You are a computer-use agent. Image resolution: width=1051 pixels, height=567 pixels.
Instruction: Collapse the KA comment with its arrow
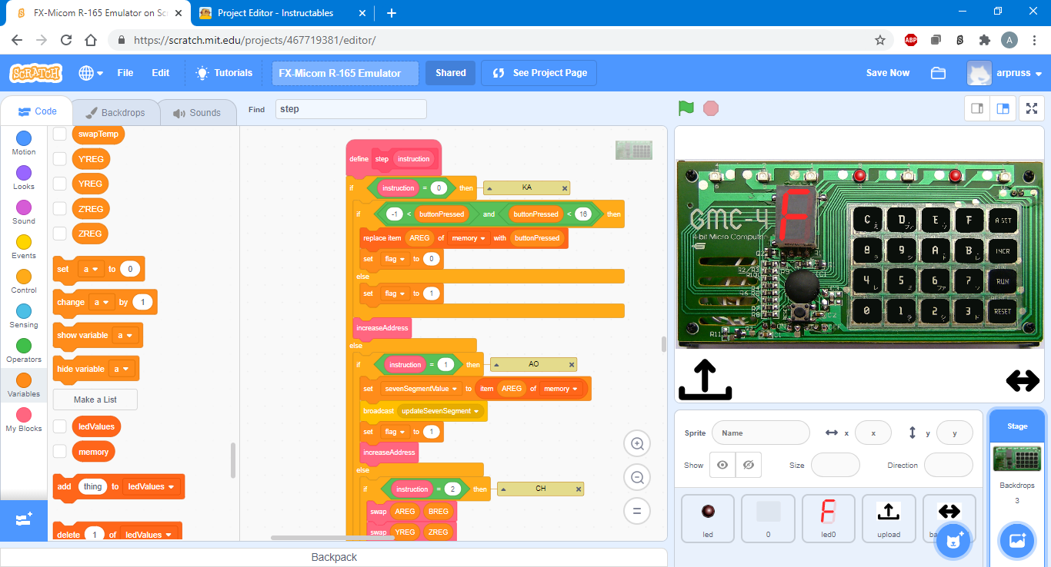[x=490, y=188]
